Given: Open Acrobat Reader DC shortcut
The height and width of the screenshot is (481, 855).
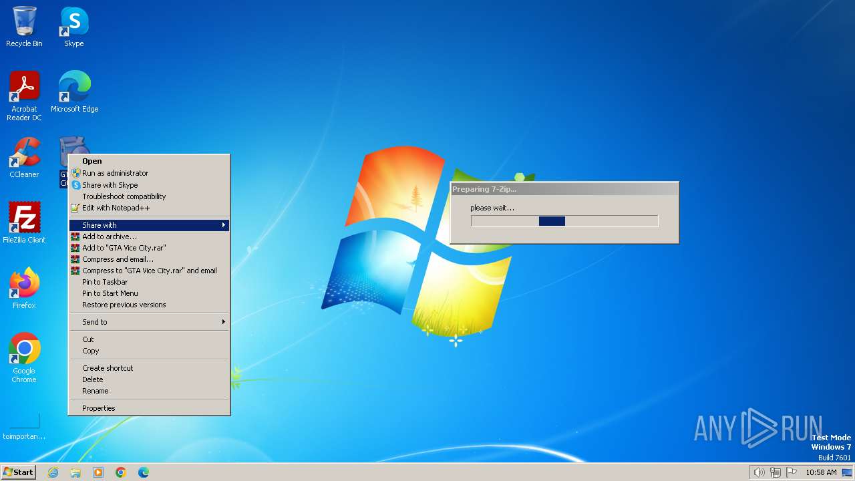Looking at the screenshot, I should pos(24,96).
